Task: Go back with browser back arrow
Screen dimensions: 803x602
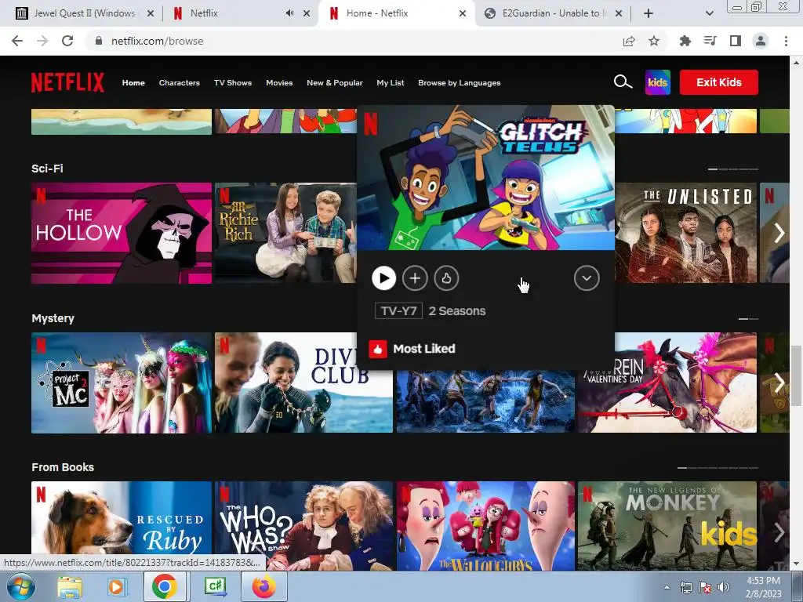Action: point(17,41)
